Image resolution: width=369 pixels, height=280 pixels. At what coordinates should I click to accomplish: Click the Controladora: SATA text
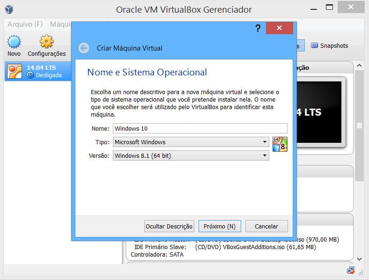pyautogui.click(x=157, y=255)
